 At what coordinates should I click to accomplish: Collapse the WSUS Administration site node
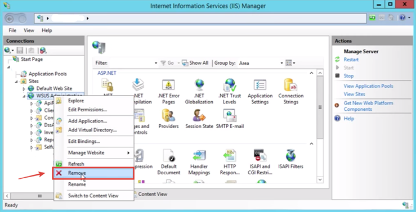(24, 96)
